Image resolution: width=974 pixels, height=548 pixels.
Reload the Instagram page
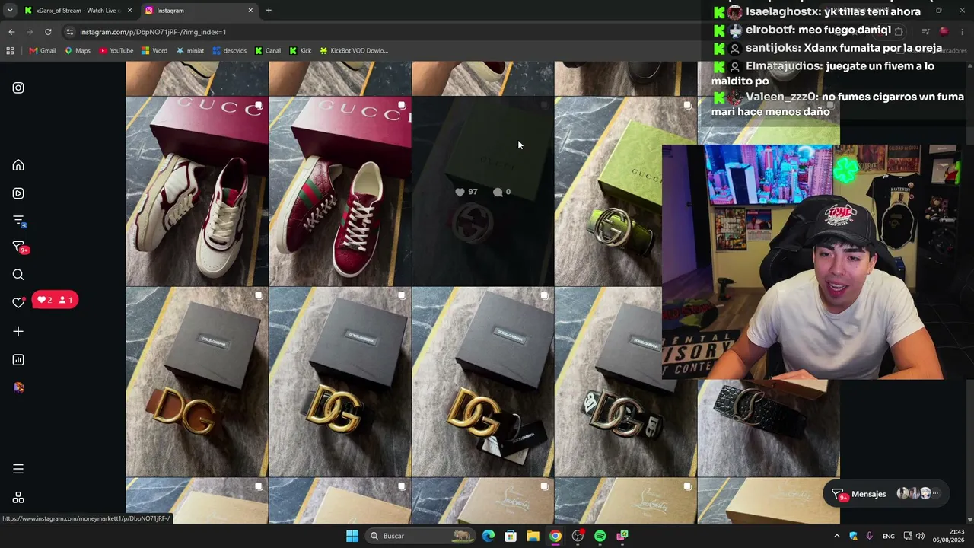(x=48, y=32)
